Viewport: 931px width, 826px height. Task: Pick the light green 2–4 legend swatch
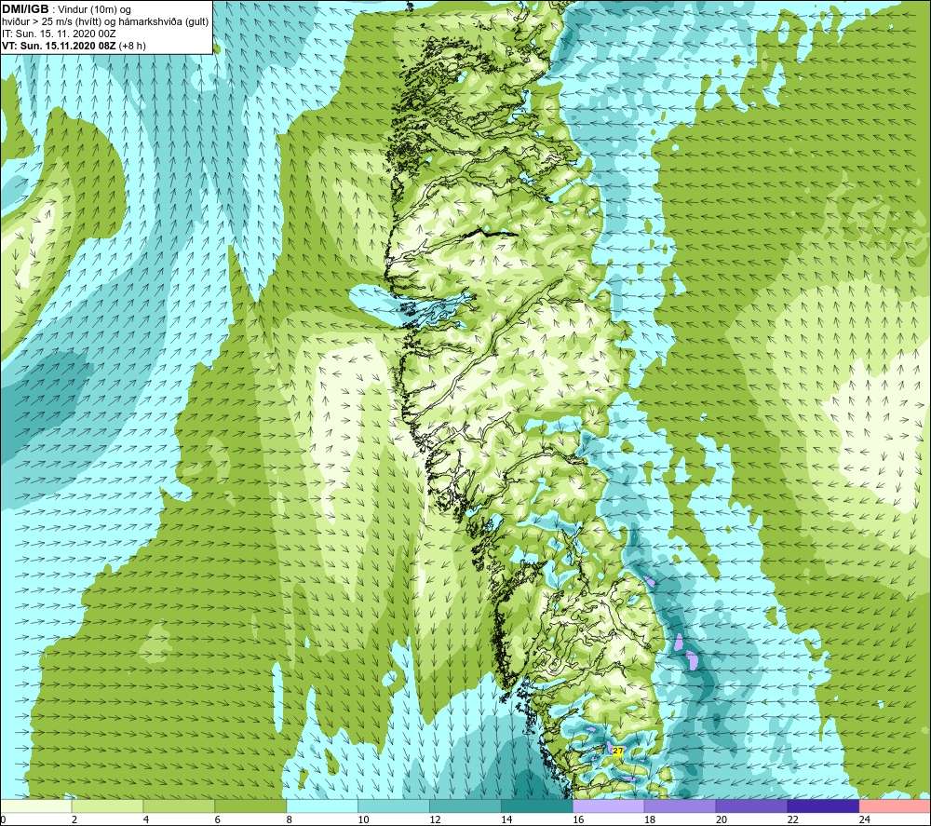(x=107, y=806)
